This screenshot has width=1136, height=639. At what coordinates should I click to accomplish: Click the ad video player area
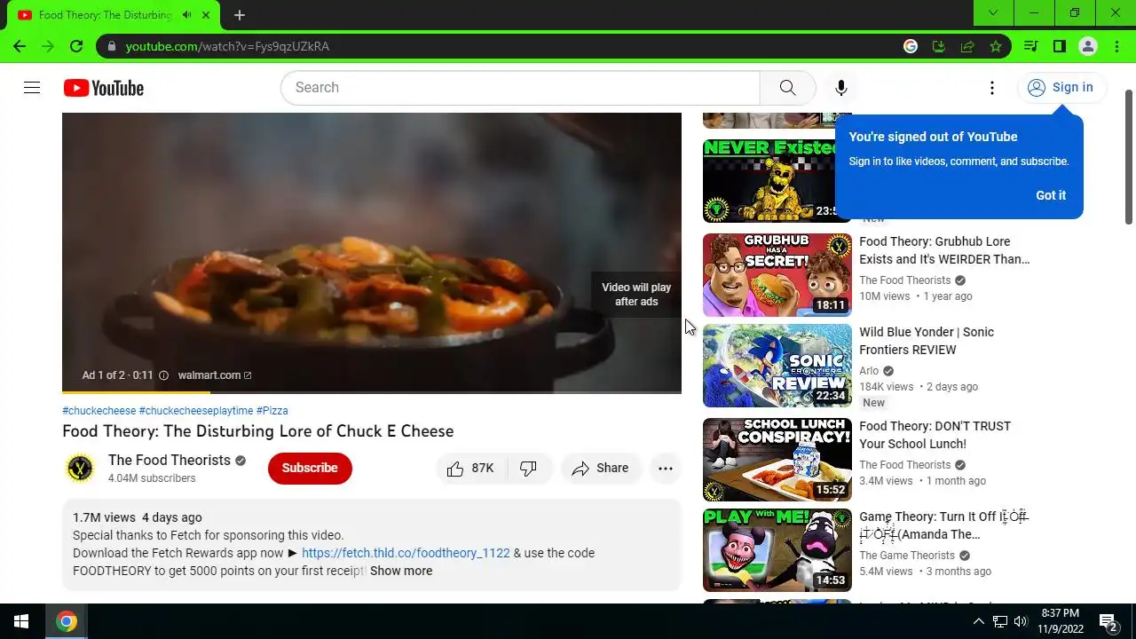tap(371, 251)
